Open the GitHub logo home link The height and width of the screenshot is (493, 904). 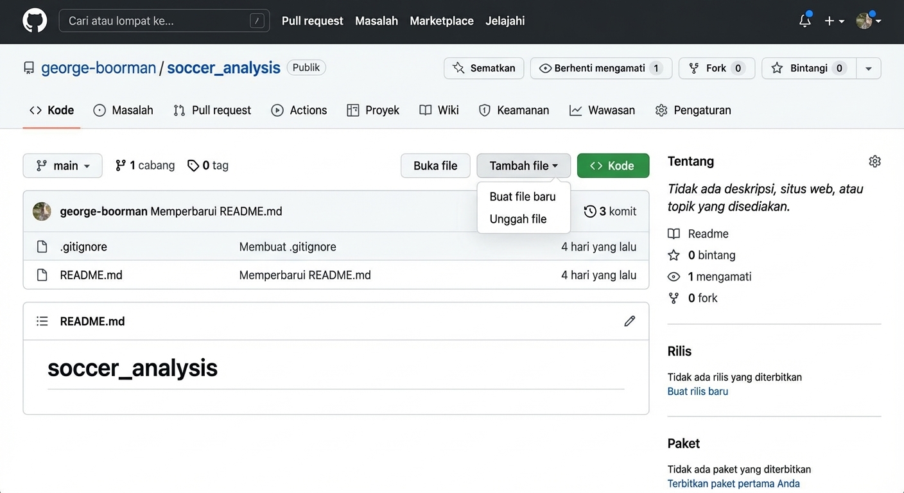coord(35,21)
